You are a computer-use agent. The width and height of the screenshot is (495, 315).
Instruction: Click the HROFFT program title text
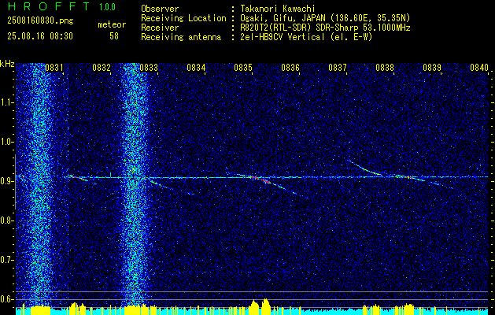click(49, 6)
